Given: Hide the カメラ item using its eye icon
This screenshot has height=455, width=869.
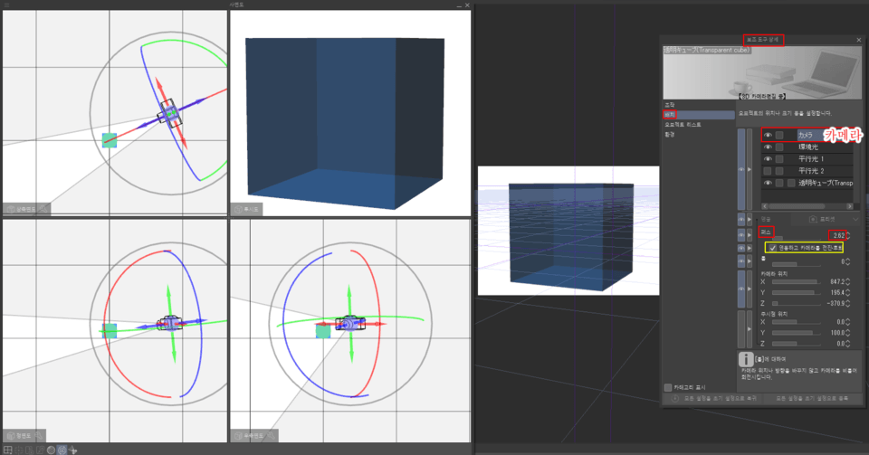Looking at the screenshot, I should (x=768, y=135).
